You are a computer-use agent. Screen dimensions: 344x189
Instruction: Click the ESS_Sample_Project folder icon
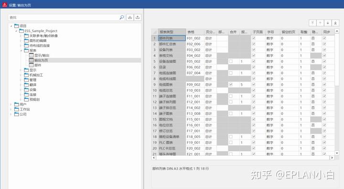pyautogui.click(x=21, y=31)
